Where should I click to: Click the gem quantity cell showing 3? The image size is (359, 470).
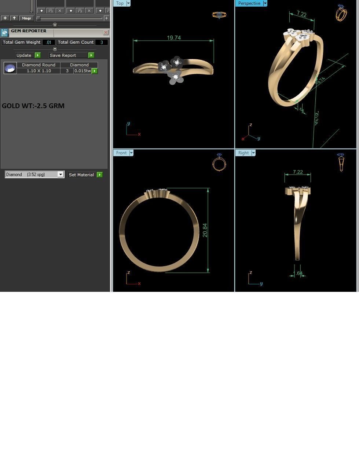point(67,71)
